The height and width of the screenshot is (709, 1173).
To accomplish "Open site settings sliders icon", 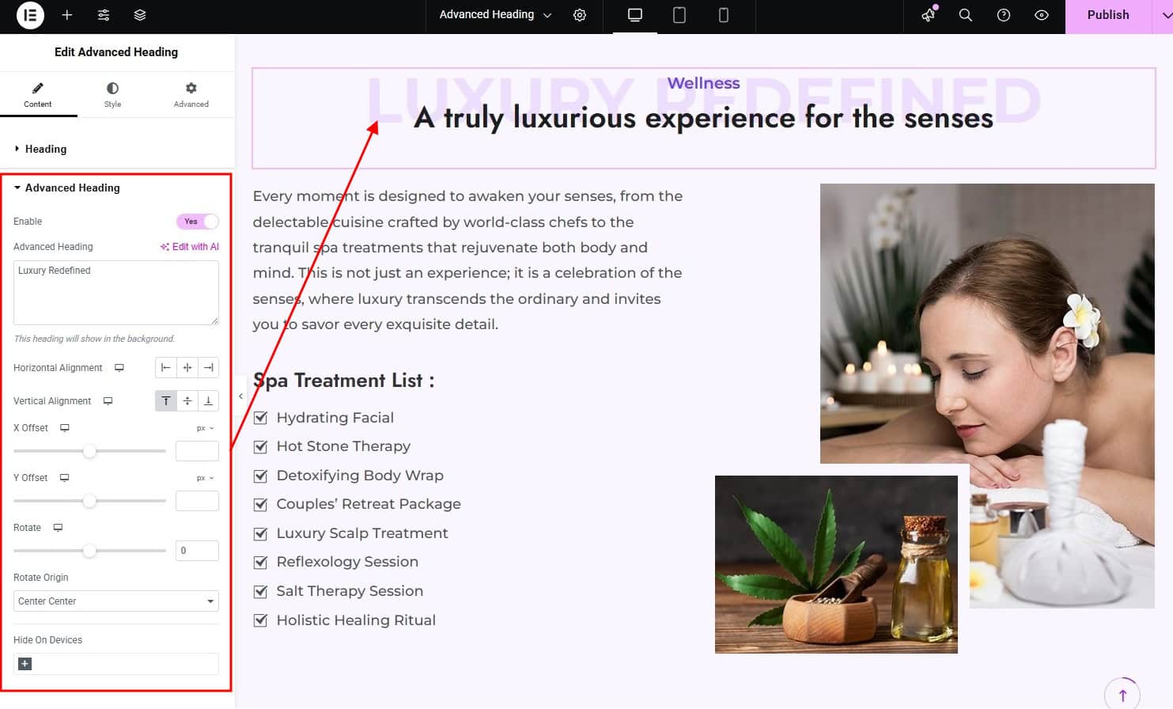I will click(x=104, y=15).
